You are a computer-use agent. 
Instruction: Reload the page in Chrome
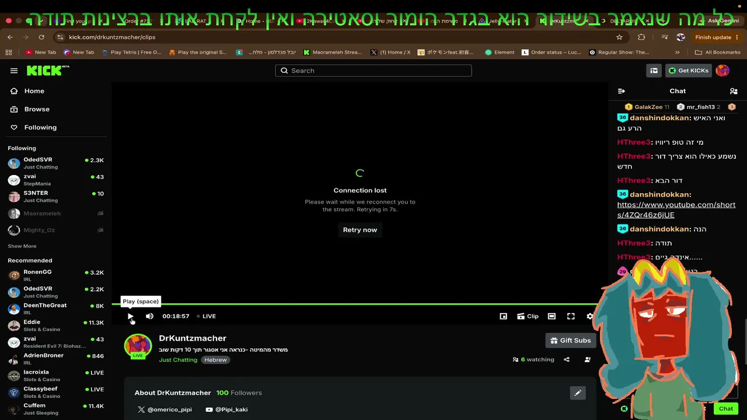41,37
